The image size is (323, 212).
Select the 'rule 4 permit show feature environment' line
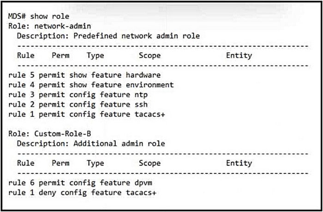pos(91,85)
